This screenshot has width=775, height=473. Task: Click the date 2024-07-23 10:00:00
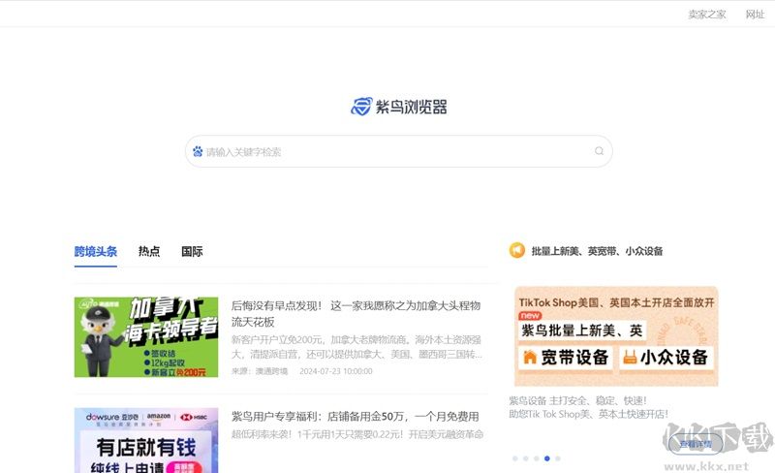(336, 371)
